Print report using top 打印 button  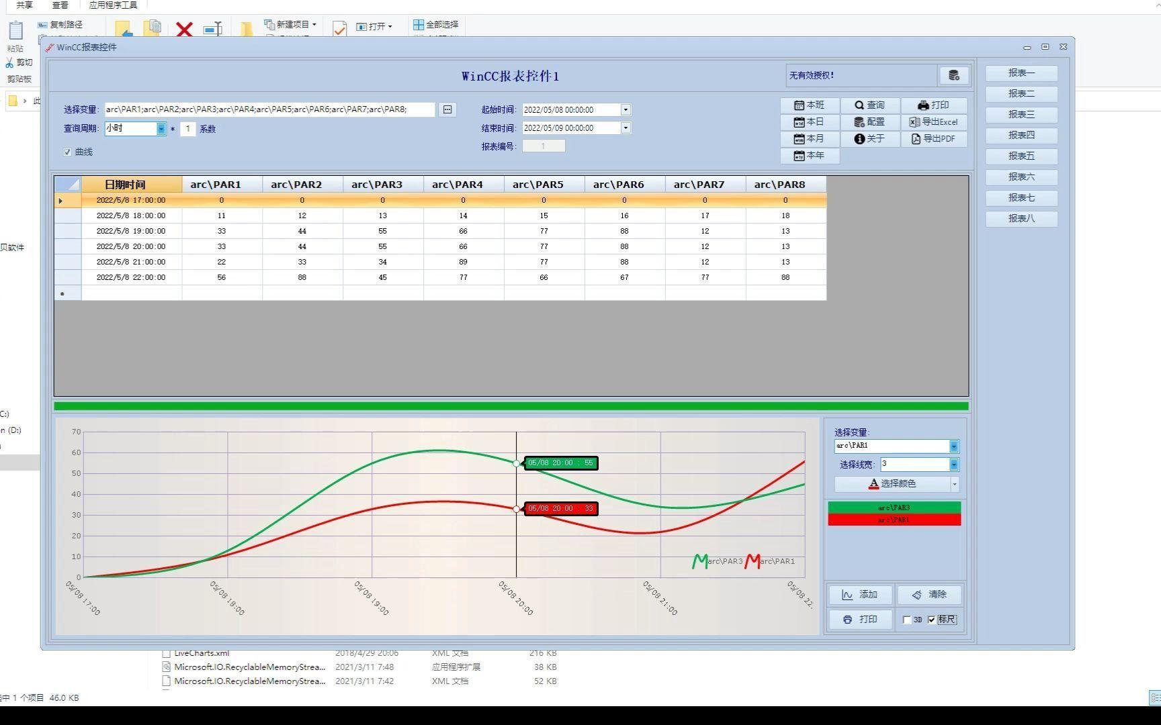[x=933, y=105]
